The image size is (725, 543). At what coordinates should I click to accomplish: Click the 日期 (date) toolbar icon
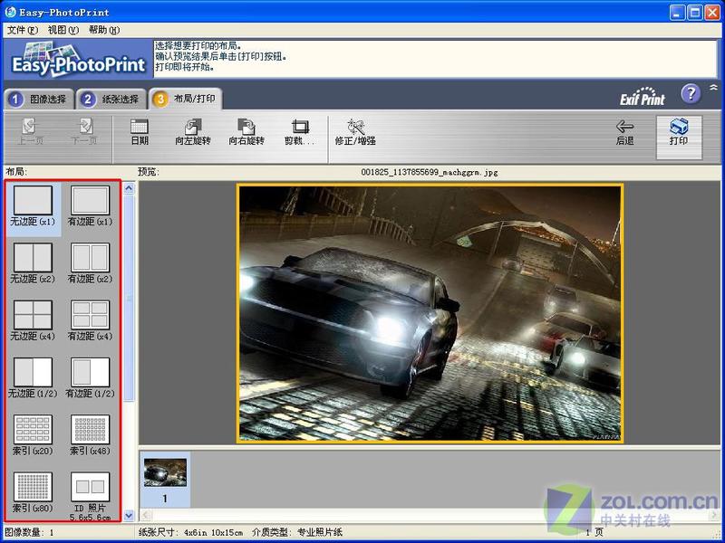140,132
